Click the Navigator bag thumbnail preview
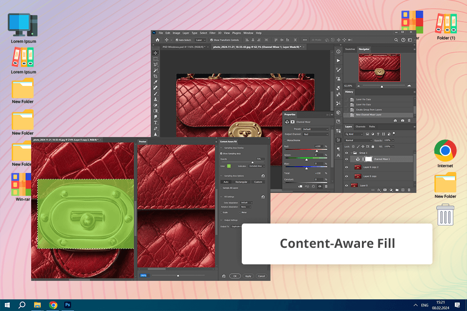 pyautogui.click(x=379, y=68)
